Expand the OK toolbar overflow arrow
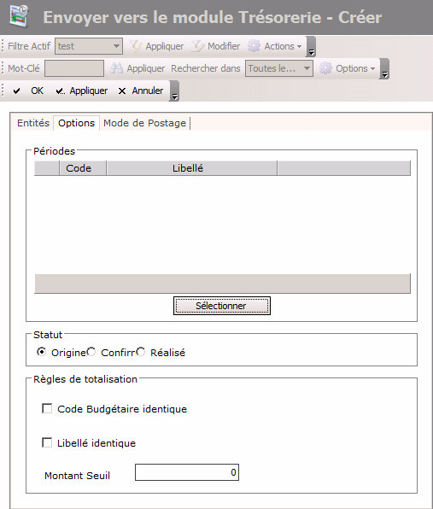 [174, 91]
